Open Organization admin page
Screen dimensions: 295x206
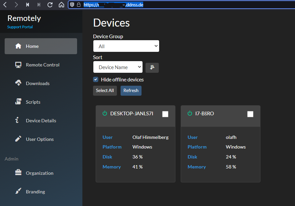pos(41,173)
